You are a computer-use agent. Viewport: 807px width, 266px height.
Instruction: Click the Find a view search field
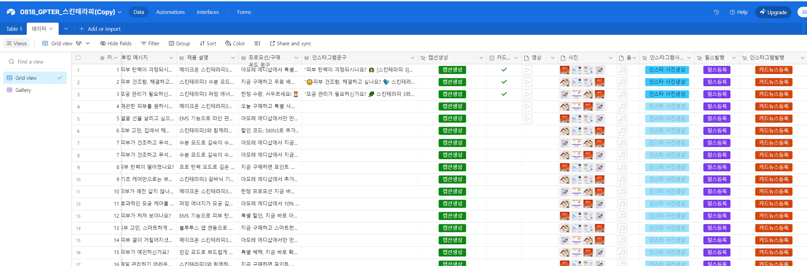[x=35, y=62]
